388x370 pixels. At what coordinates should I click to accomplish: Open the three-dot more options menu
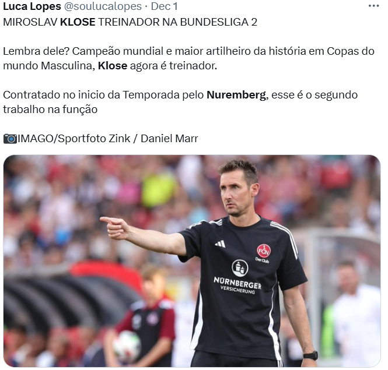373,6
